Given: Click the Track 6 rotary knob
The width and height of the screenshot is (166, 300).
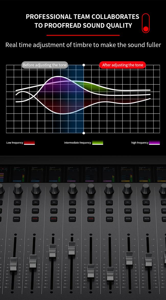Looking at the screenshot, I should click(x=73, y=189).
